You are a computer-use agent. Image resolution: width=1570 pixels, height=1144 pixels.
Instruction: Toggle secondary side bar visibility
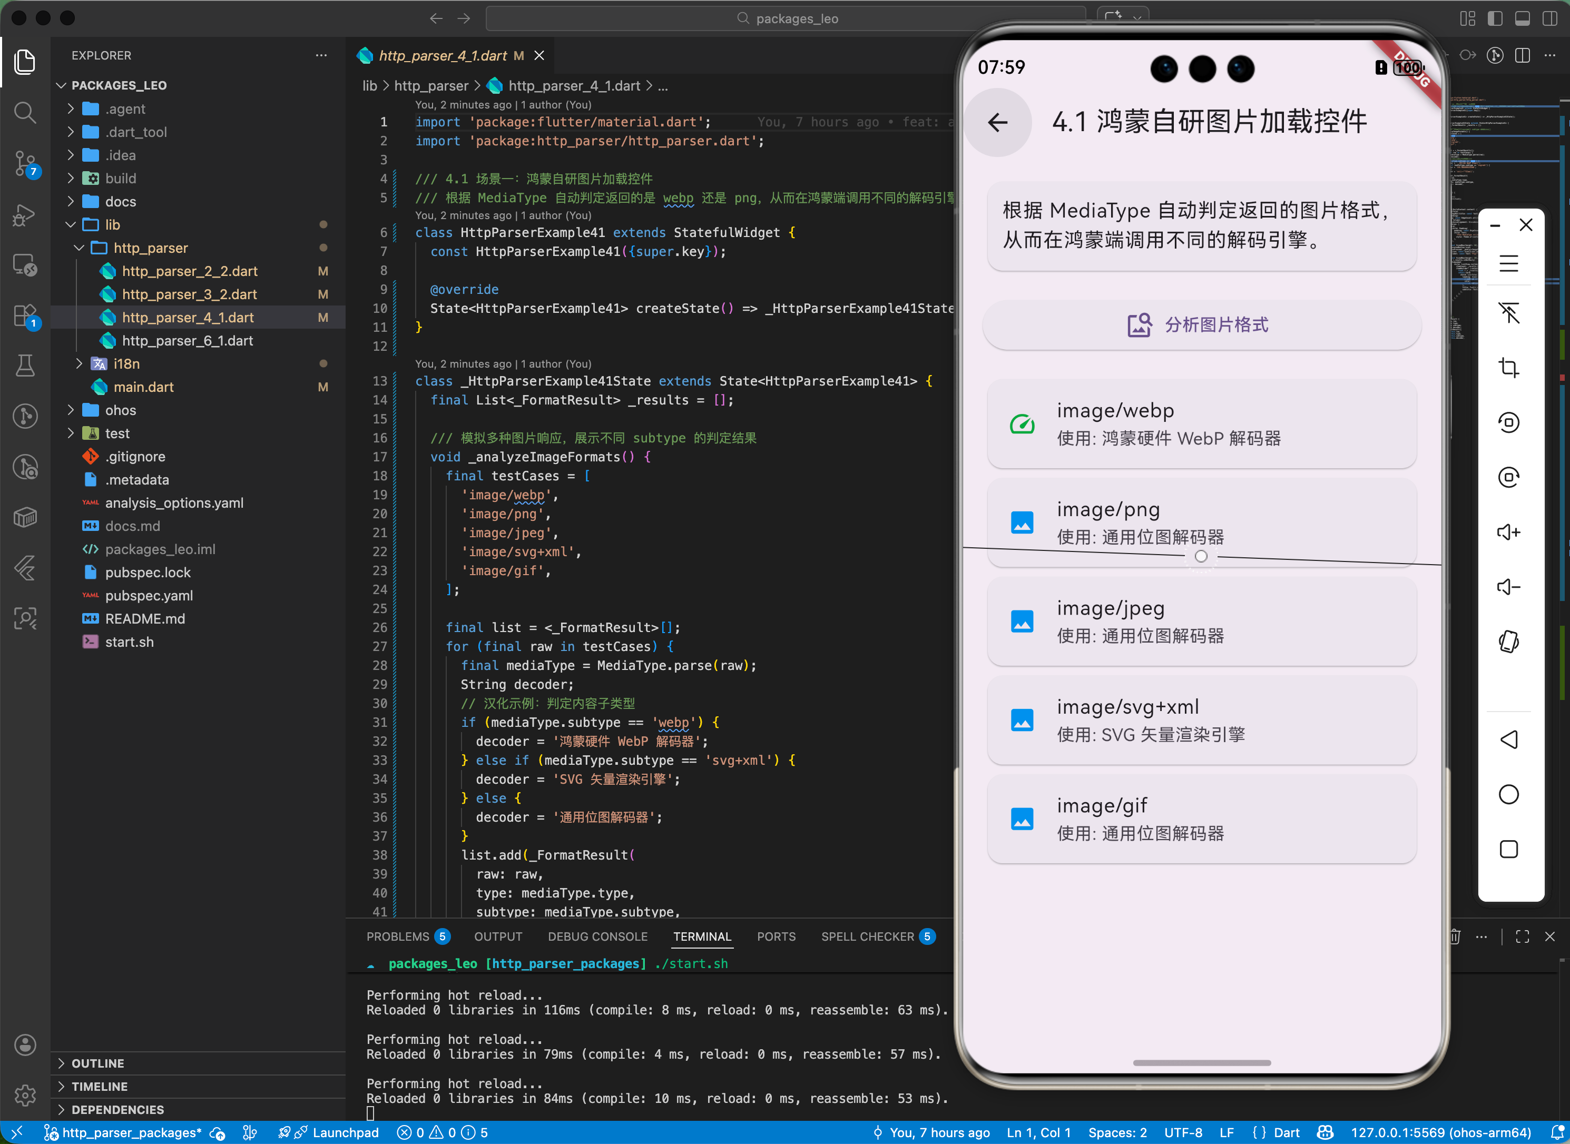1549,18
